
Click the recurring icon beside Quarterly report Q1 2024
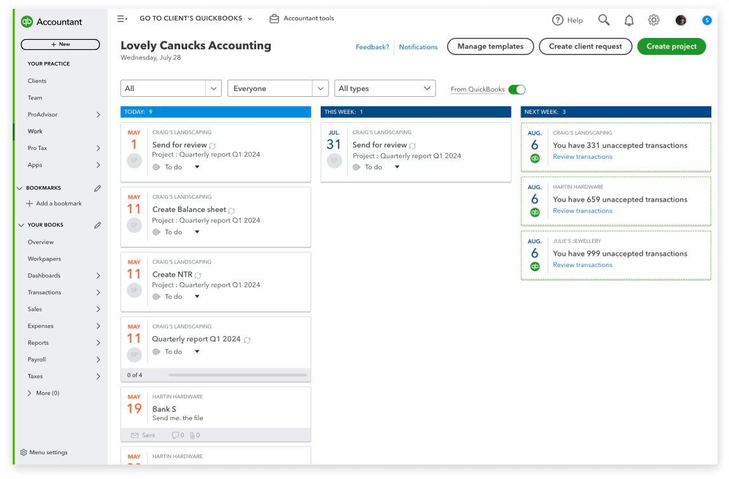[247, 340]
